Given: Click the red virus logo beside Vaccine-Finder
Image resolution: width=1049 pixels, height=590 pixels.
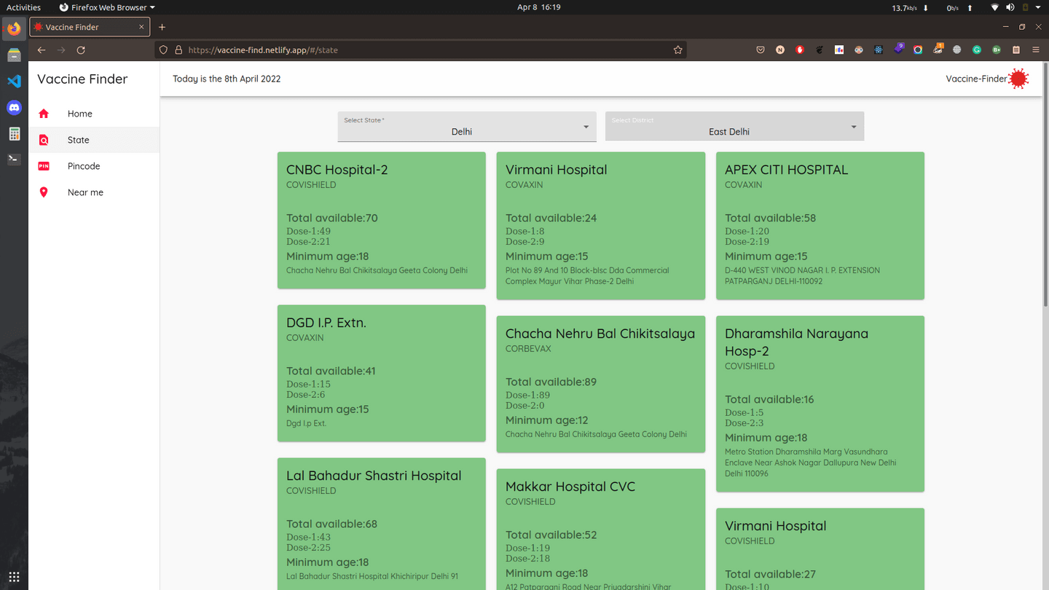Looking at the screenshot, I should point(1018,79).
